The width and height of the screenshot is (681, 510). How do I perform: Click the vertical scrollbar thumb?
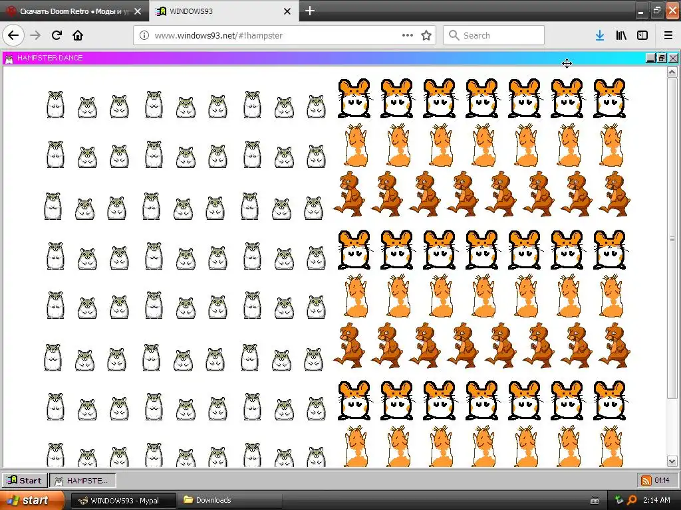pyautogui.click(x=672, y=238)
